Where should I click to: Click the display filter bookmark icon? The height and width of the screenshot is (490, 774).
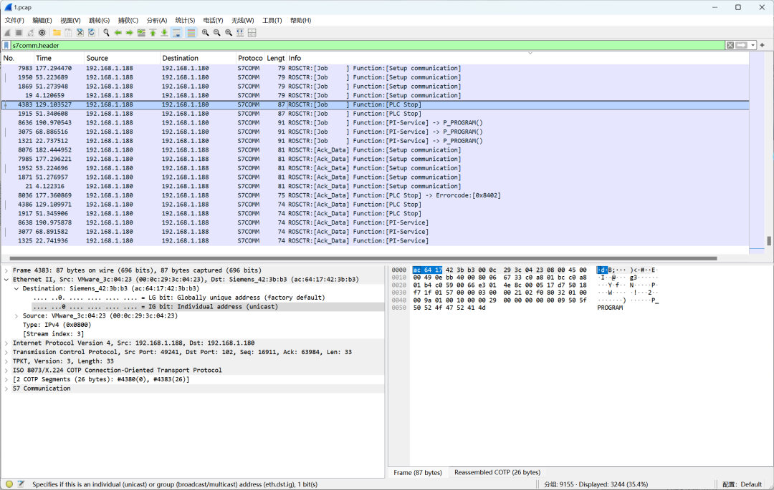point(6,45)
